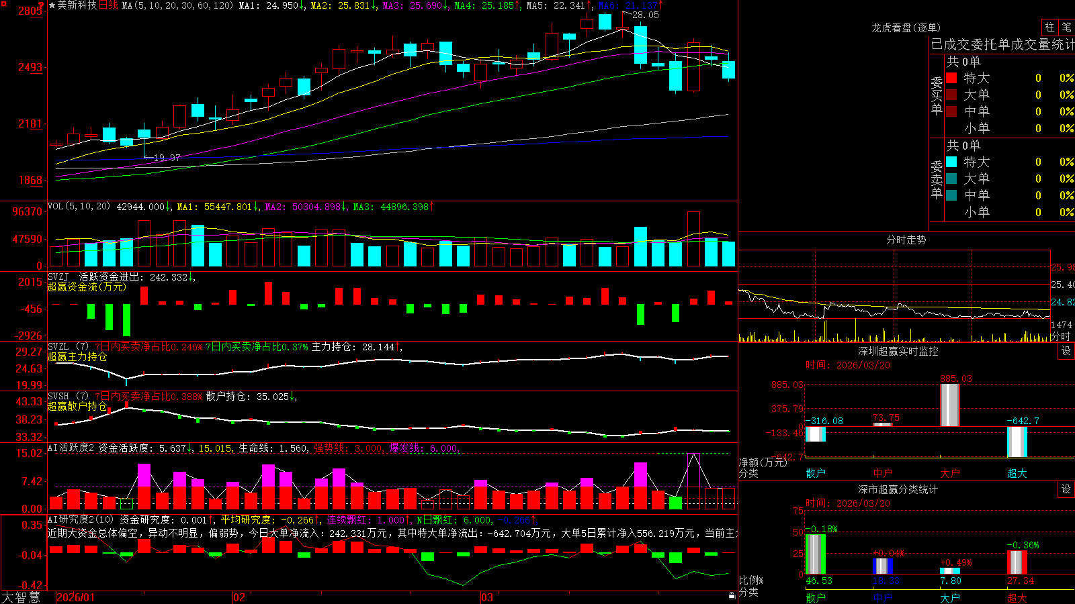Click the 日线 period label

tap(108, 5)
